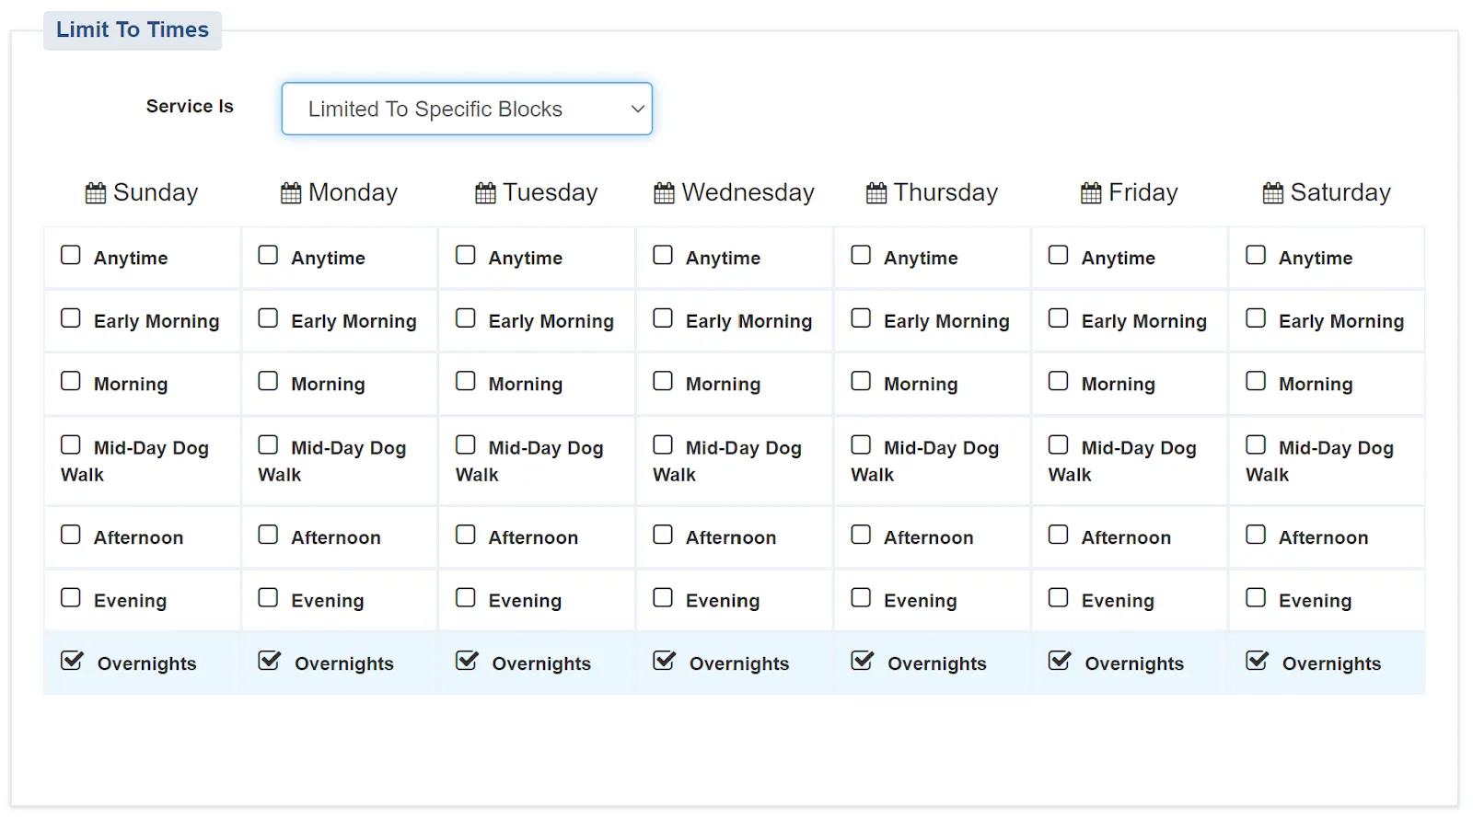Image resolution: width=1473 pixels, height=819 pixels.
Task: Click Tuesday Evening label text
Action: click(525, 601)
